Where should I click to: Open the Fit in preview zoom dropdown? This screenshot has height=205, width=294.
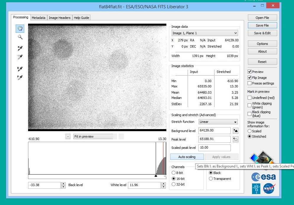click(93, 136)
